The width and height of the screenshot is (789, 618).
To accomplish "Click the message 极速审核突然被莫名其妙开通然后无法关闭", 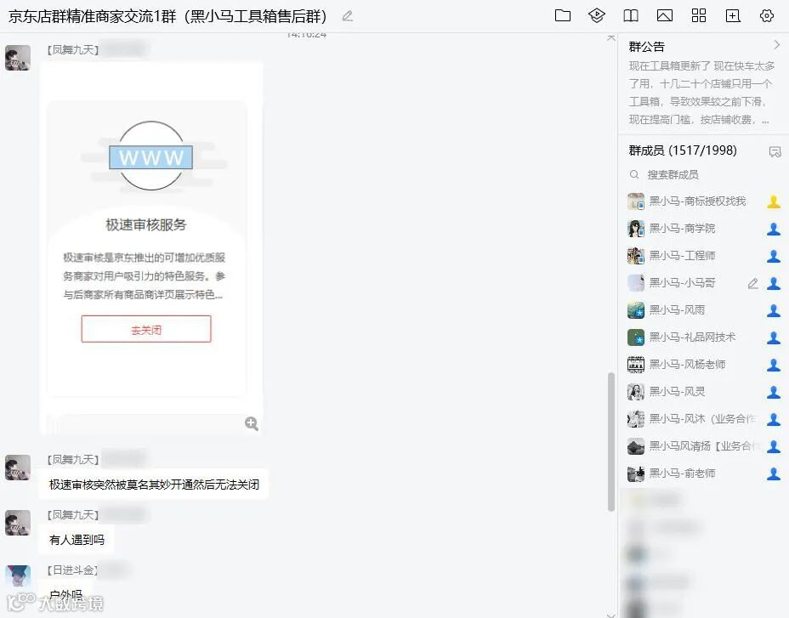I will tap(154, 485).
